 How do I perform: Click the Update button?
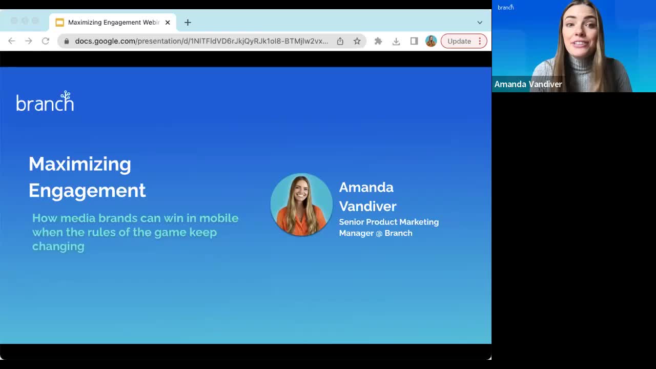point(459,41)
